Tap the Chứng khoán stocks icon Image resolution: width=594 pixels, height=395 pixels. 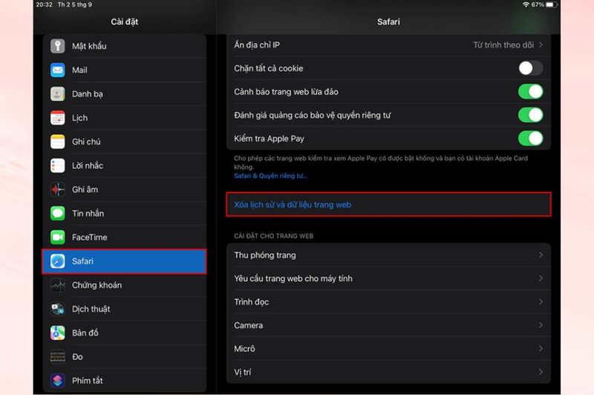(58, 285)
